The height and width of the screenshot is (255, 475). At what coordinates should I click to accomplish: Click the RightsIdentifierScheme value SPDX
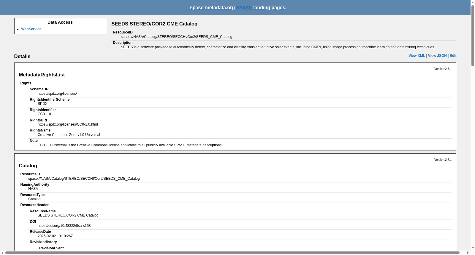click(x=42, y=104)
